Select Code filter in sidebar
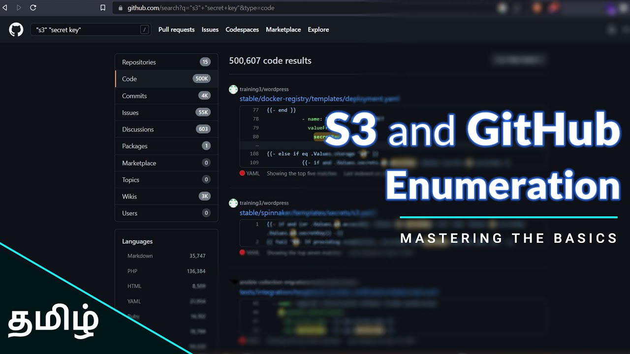Viewport: 630px width, 354px height. point(166,79)
